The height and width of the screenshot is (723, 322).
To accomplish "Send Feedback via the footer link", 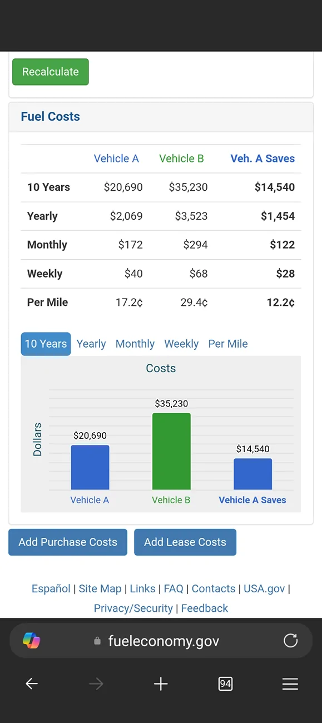I will click(205, 608).
